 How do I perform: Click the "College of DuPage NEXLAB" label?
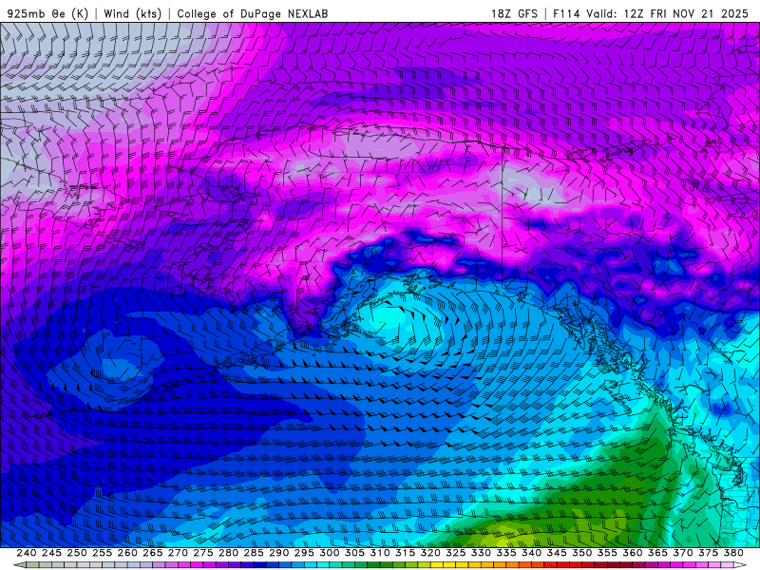253,13
